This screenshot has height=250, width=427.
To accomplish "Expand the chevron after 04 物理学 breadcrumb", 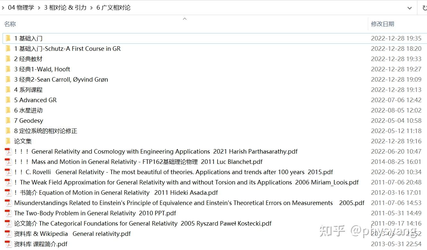I will click(x=39, y=8).
